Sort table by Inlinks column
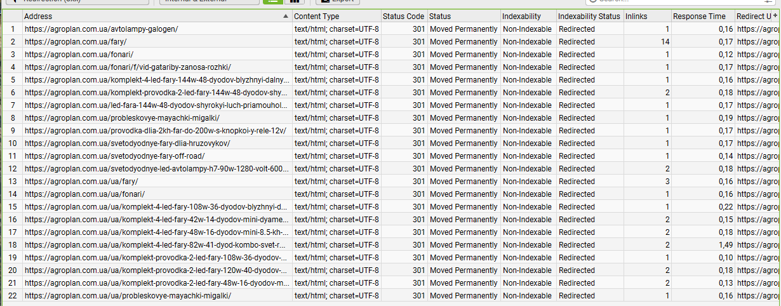The image size is (781, 306). pos(646,16)
